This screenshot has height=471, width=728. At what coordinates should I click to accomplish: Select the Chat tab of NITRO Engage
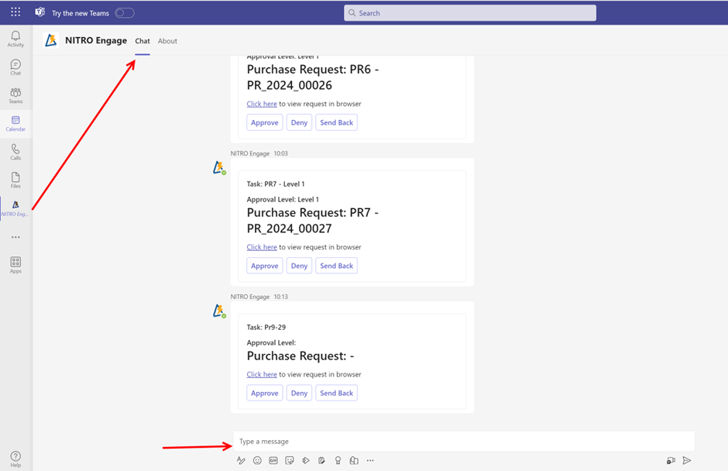(143, 41)
